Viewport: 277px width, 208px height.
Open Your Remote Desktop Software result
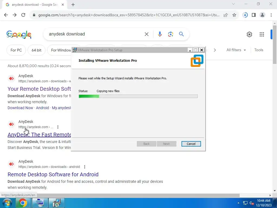pos(39,89)
